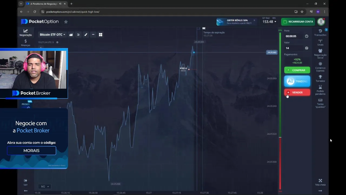Open the Negociação trading section

25,32
